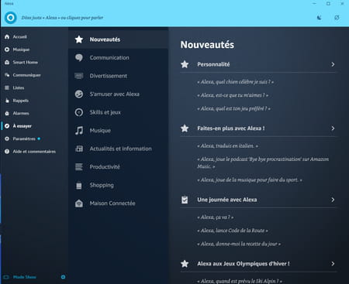This screenshot has height=284, width=349.
Task: Click the Une journée avec Alexa checklist icon
Action: pyautogui.click(x=185, y=200)
